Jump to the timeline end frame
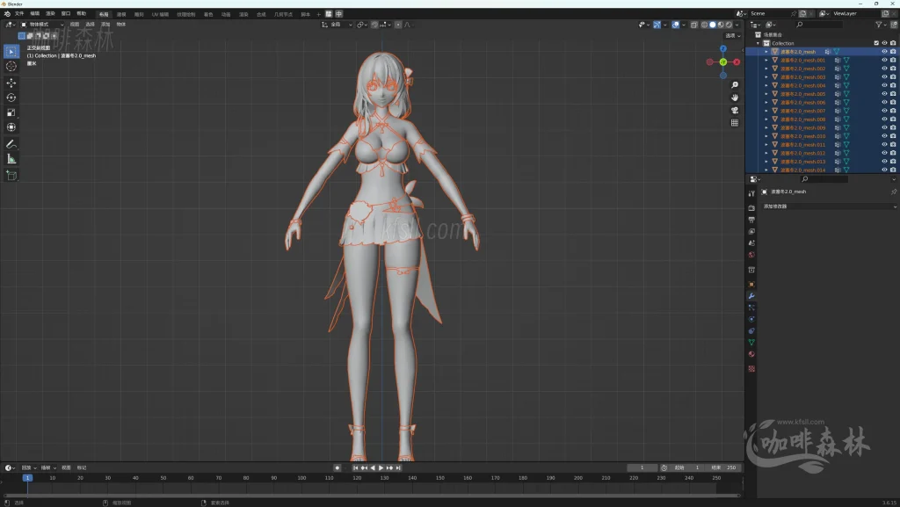 pos(398,468)
